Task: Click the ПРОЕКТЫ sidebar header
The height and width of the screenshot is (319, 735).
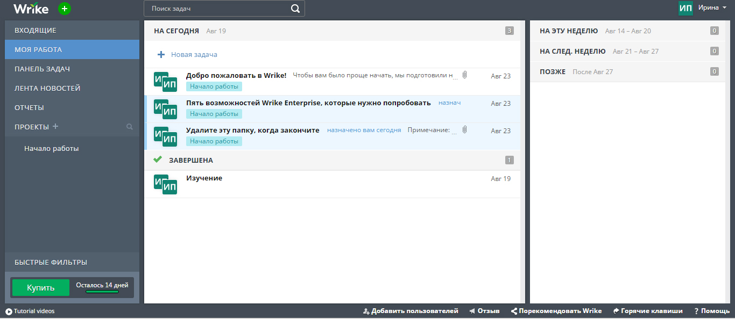Action: coord(32,127)
